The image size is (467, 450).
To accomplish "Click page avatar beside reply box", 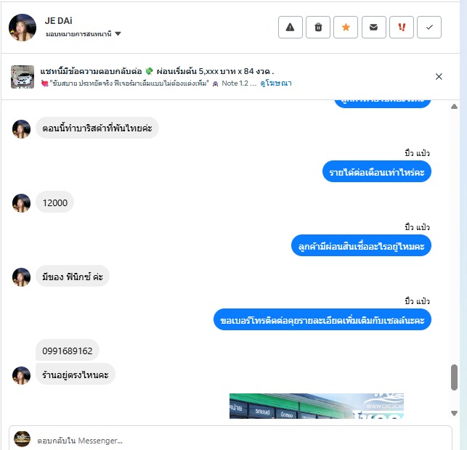I will (x=22, y=438).
